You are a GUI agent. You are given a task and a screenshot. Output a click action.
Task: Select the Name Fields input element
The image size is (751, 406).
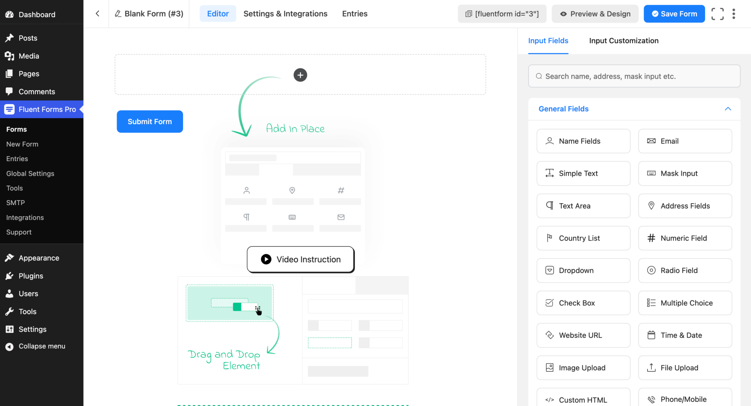coord(583,141)
